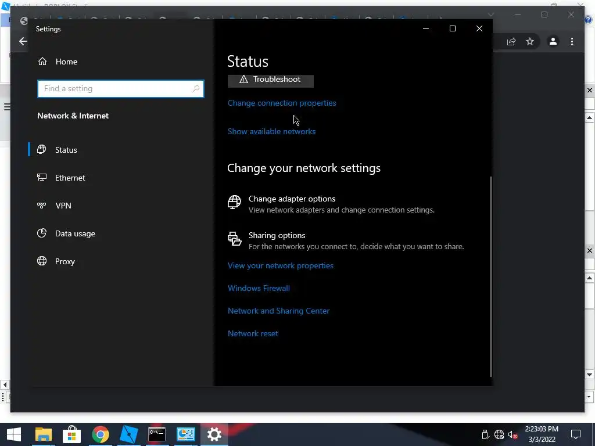This screenshot has width=595, height=446.
Task: Minimize the Settings window
Action: pos(426,29)
